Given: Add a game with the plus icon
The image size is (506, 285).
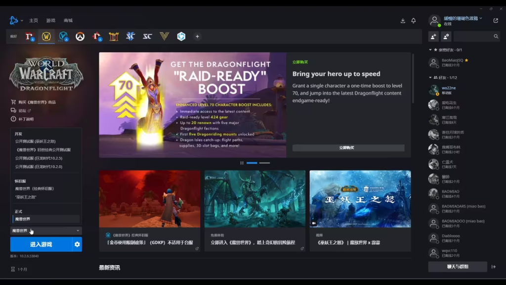Looking at the screenshot, I should click(x=197, y=37).
